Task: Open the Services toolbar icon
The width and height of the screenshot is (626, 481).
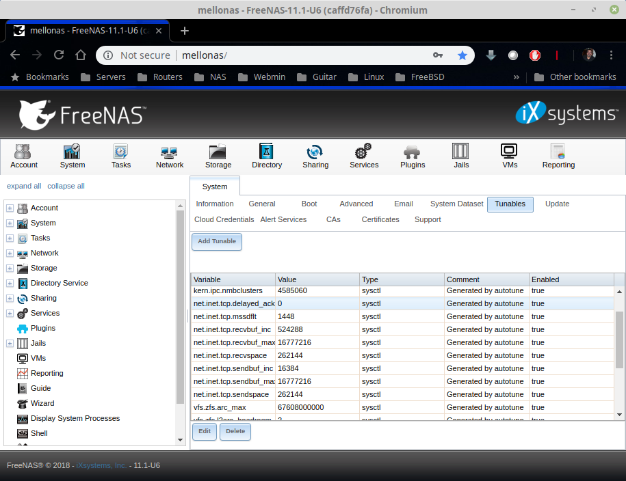Action: (364, 156)
